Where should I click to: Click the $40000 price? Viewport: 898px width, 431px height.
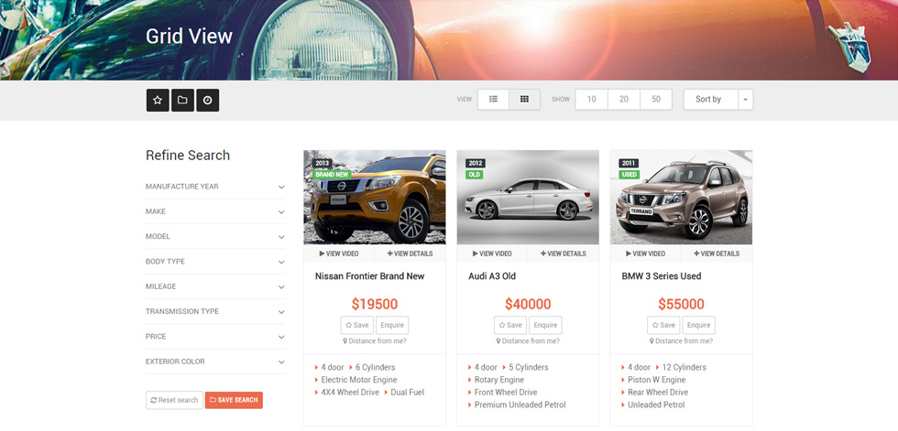(528, 304)
